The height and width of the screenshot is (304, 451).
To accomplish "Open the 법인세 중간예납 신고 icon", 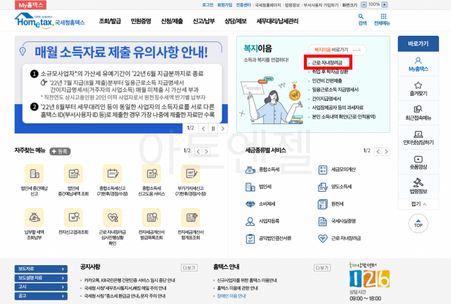I will (34, 174).
